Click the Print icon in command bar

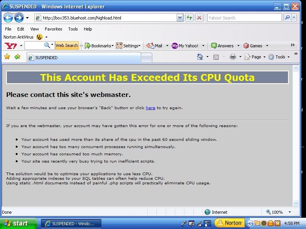(x=233, y=57)
